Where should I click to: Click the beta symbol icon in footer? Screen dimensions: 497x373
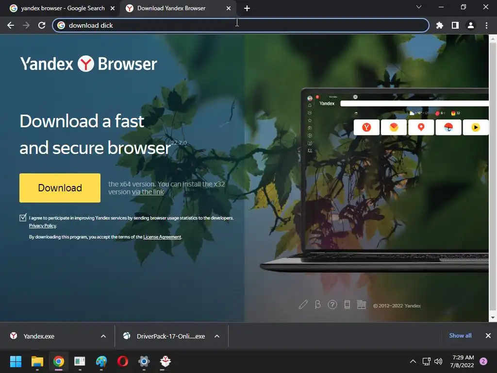317,305
